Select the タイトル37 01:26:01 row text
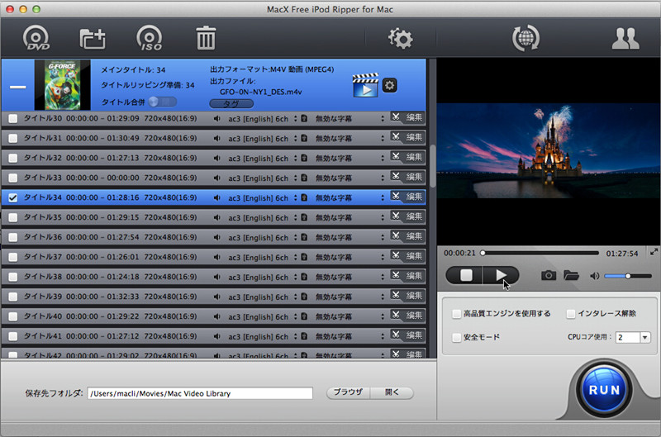 coord(111,257)
